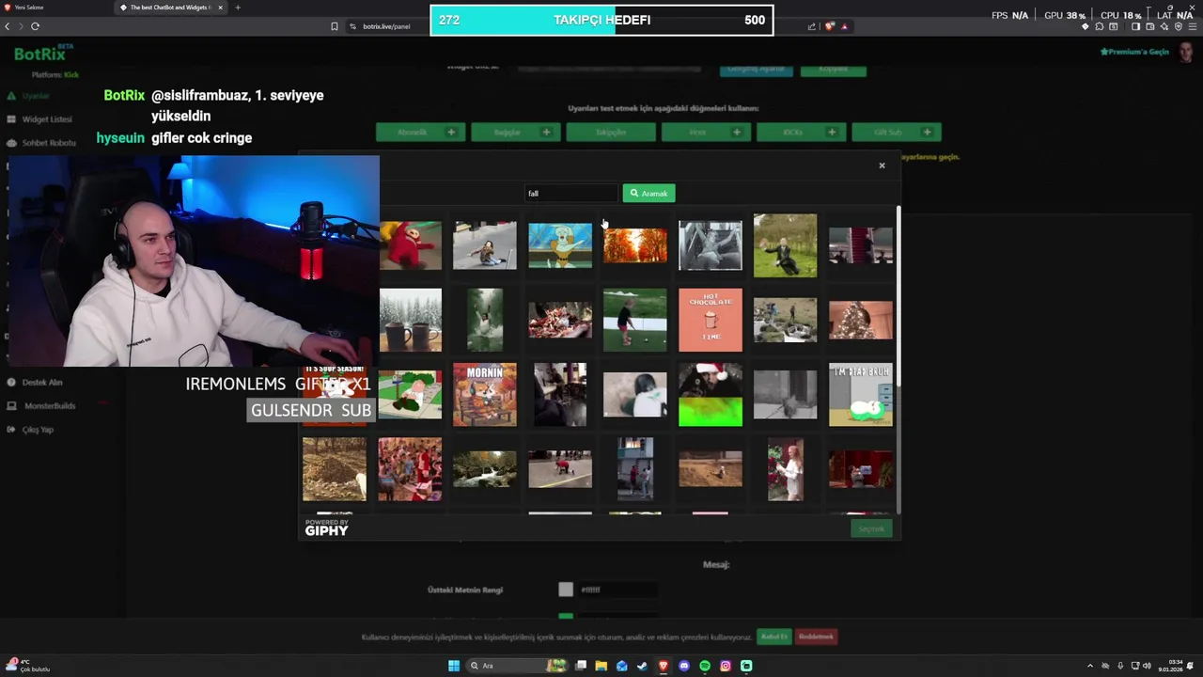Click the Seçmek button in GIPHY dialog

click(871, 528)
